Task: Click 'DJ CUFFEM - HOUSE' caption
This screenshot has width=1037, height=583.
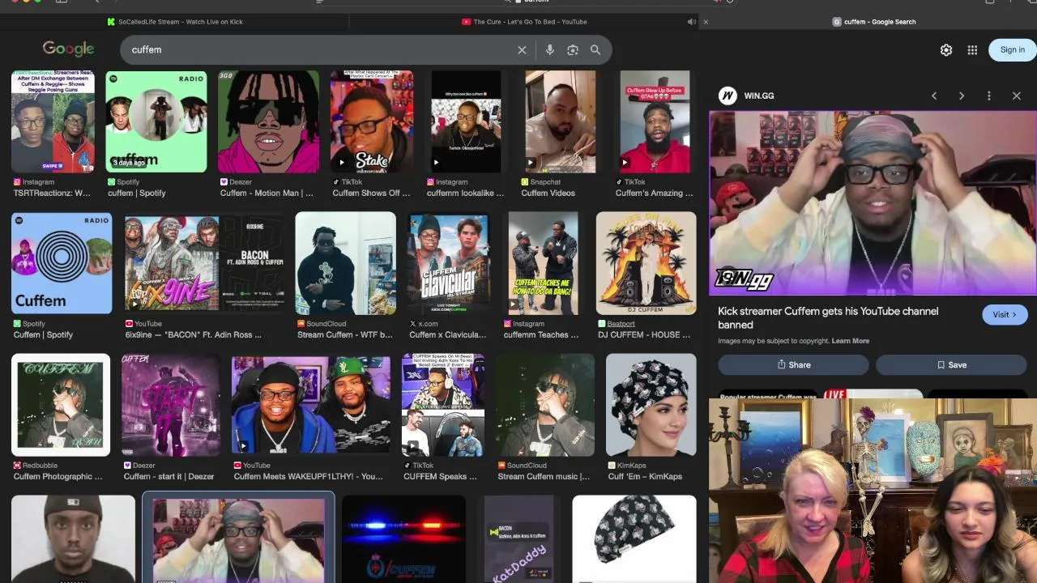Action: (x=642, y=335)
